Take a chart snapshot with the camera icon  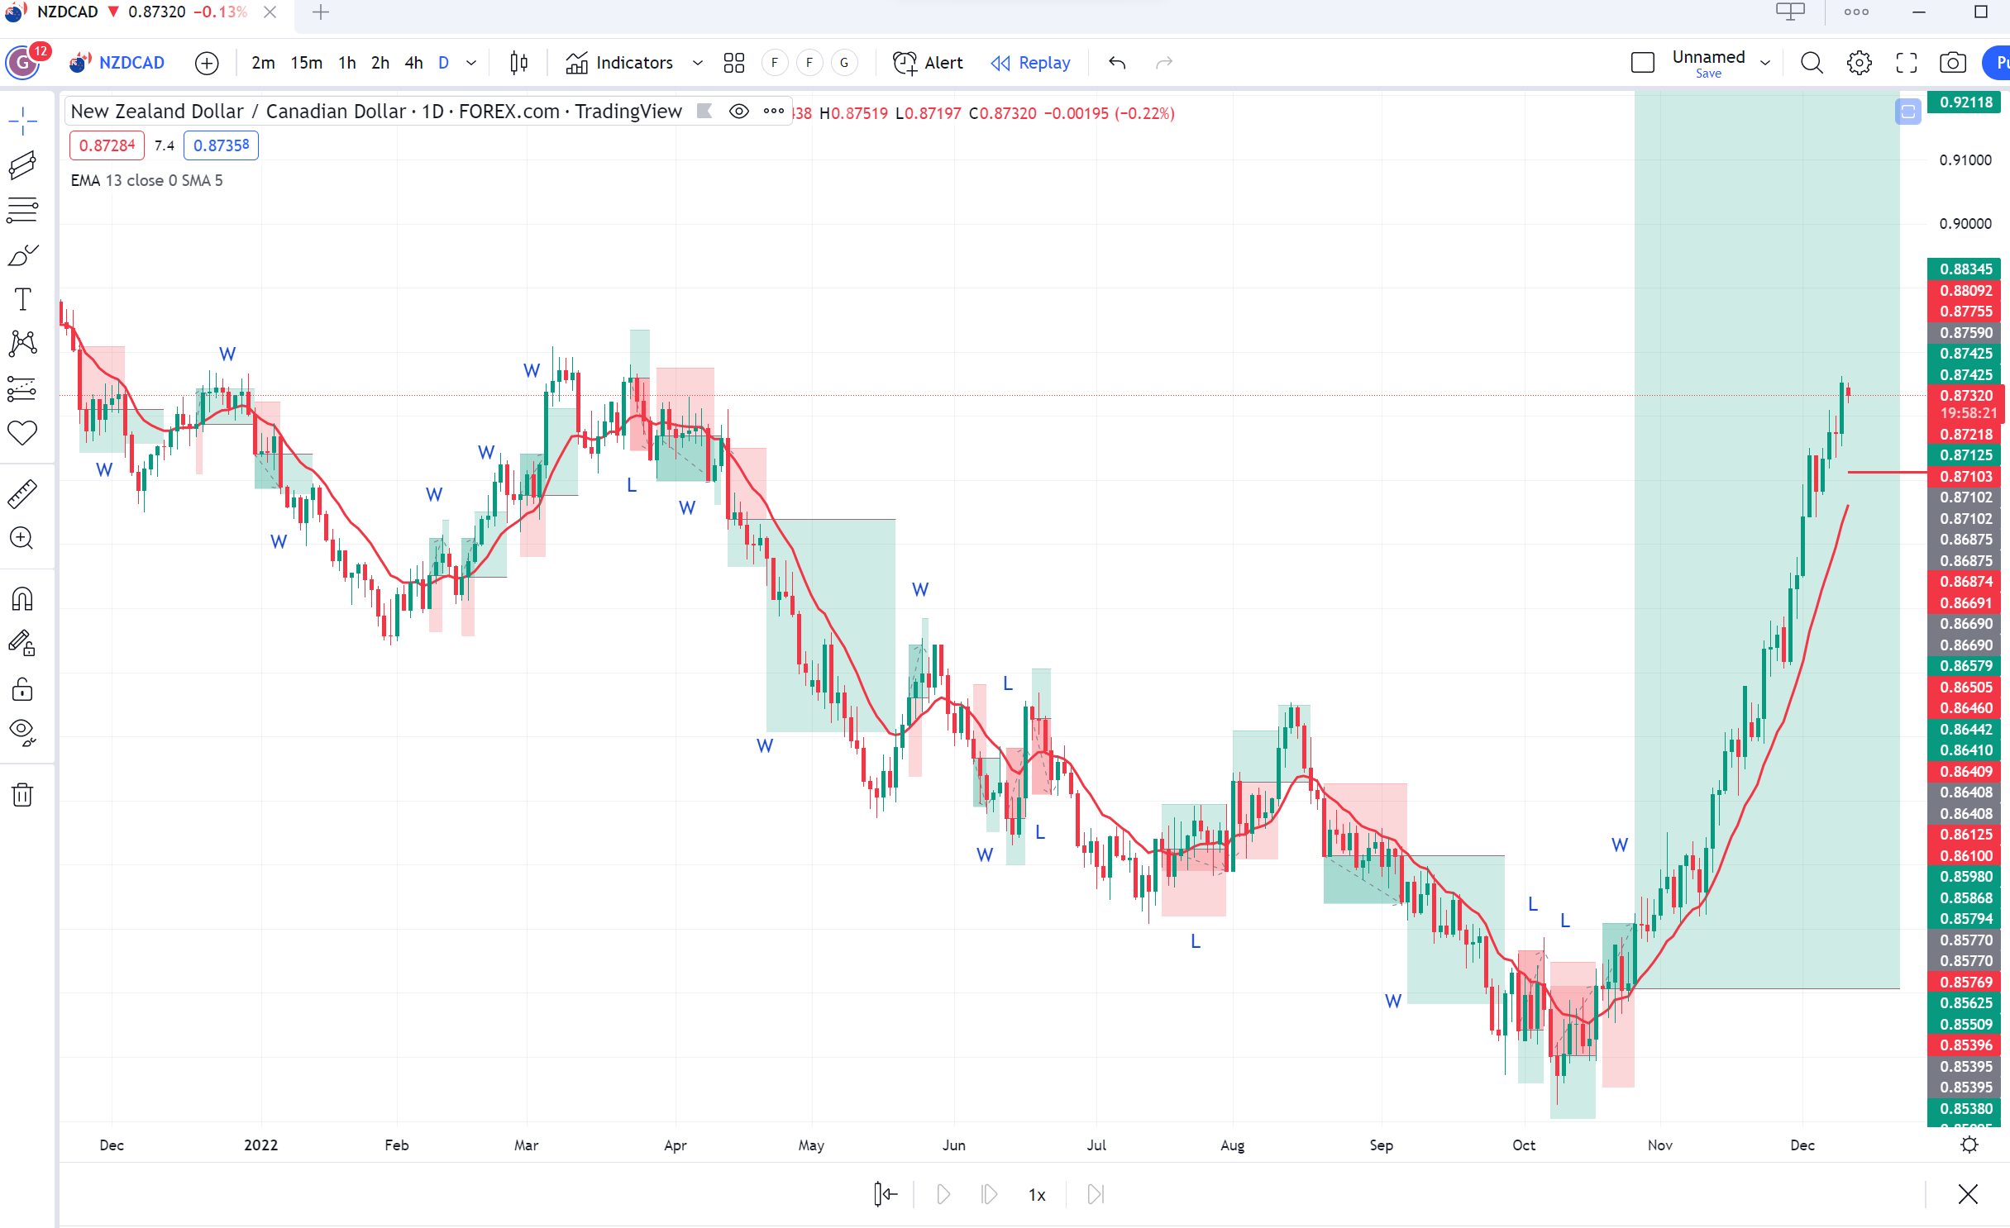click(1953, 63)
